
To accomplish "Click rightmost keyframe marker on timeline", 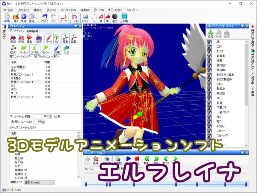I will click(246, 184).
